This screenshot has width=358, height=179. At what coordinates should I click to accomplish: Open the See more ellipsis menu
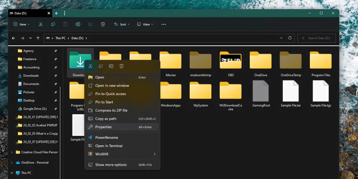164,24
